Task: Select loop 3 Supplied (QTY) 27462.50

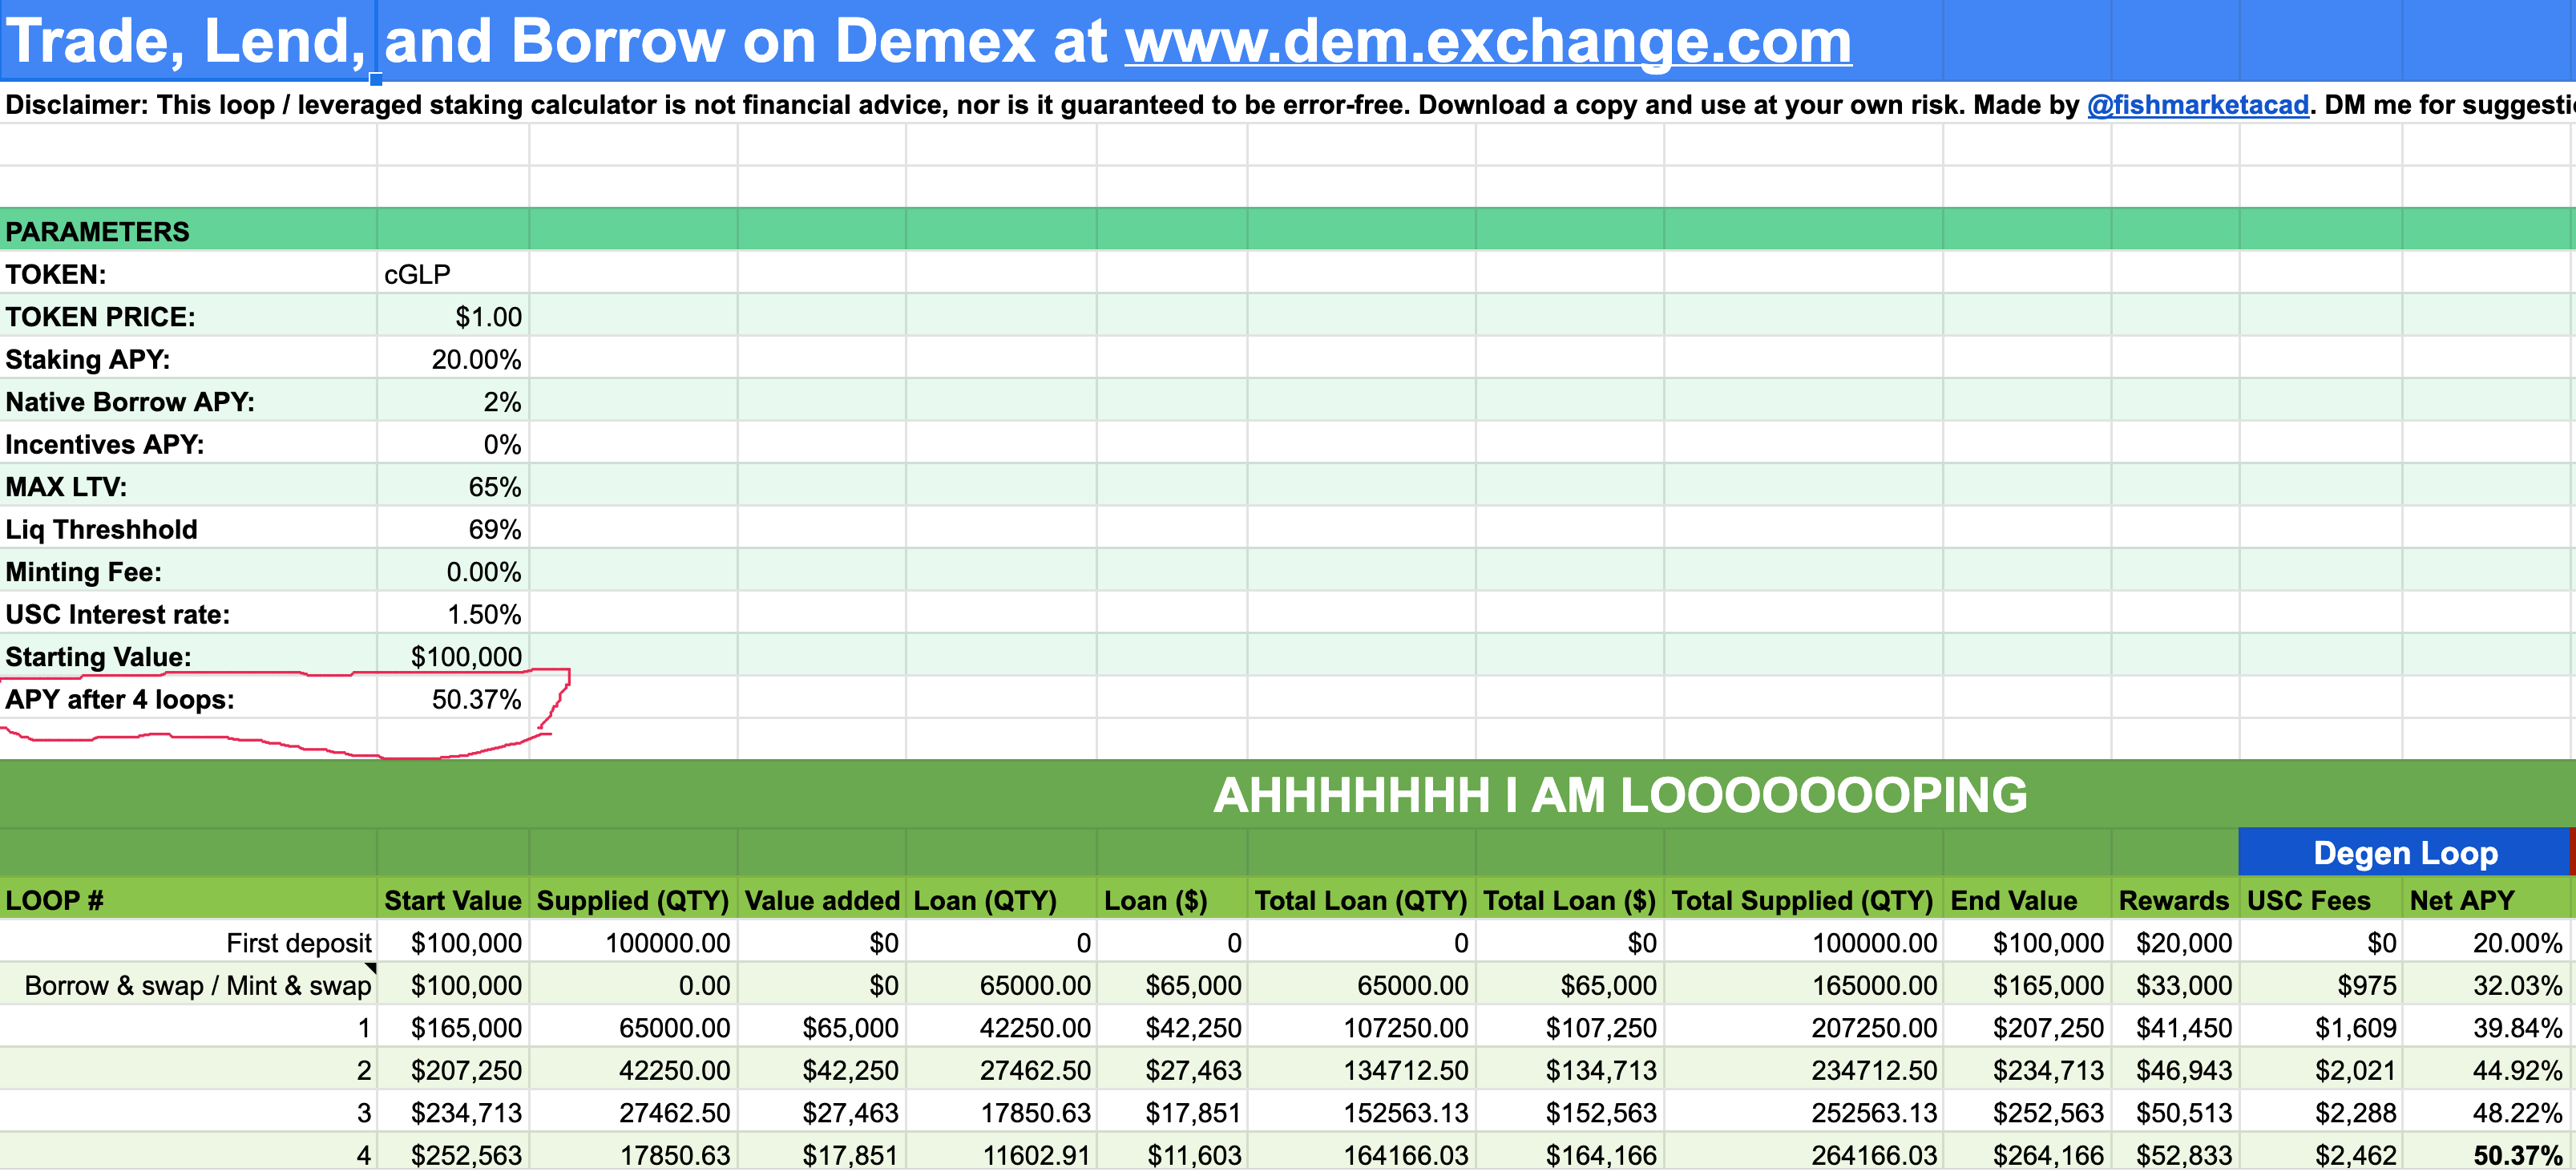Action: click(x=633, y=1113)
